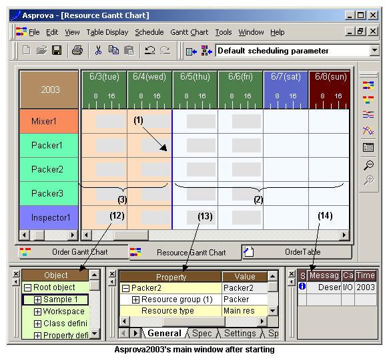
Task: Open the Default scheduling parameter dropdown arrow
Action: coord(374,50)
